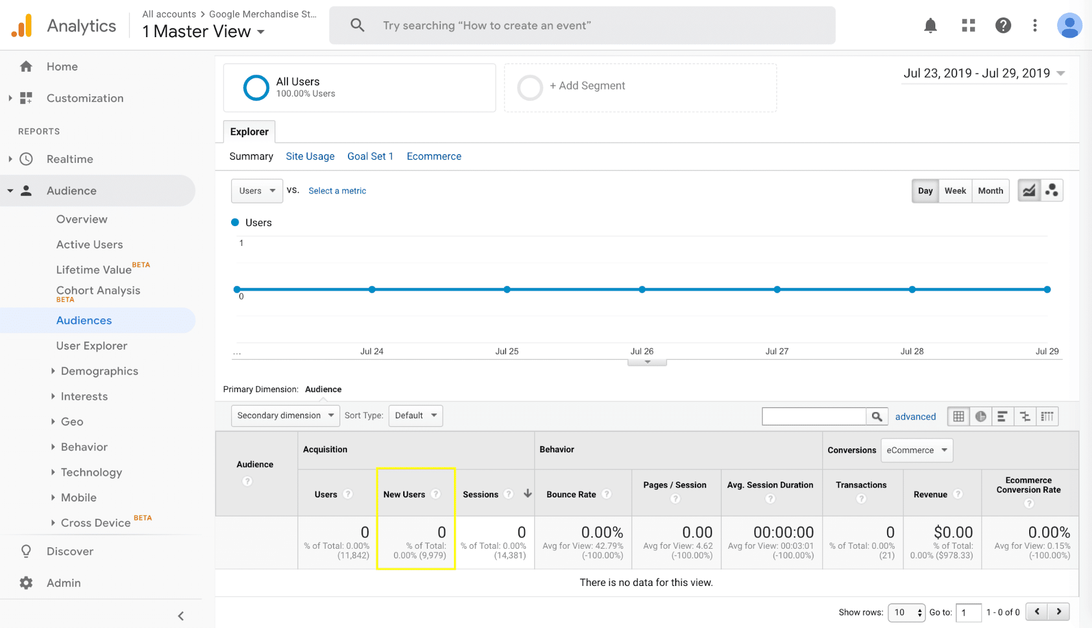Click the Go to page number field
This screenshot has width=1092, height=628.
[968, 612]
